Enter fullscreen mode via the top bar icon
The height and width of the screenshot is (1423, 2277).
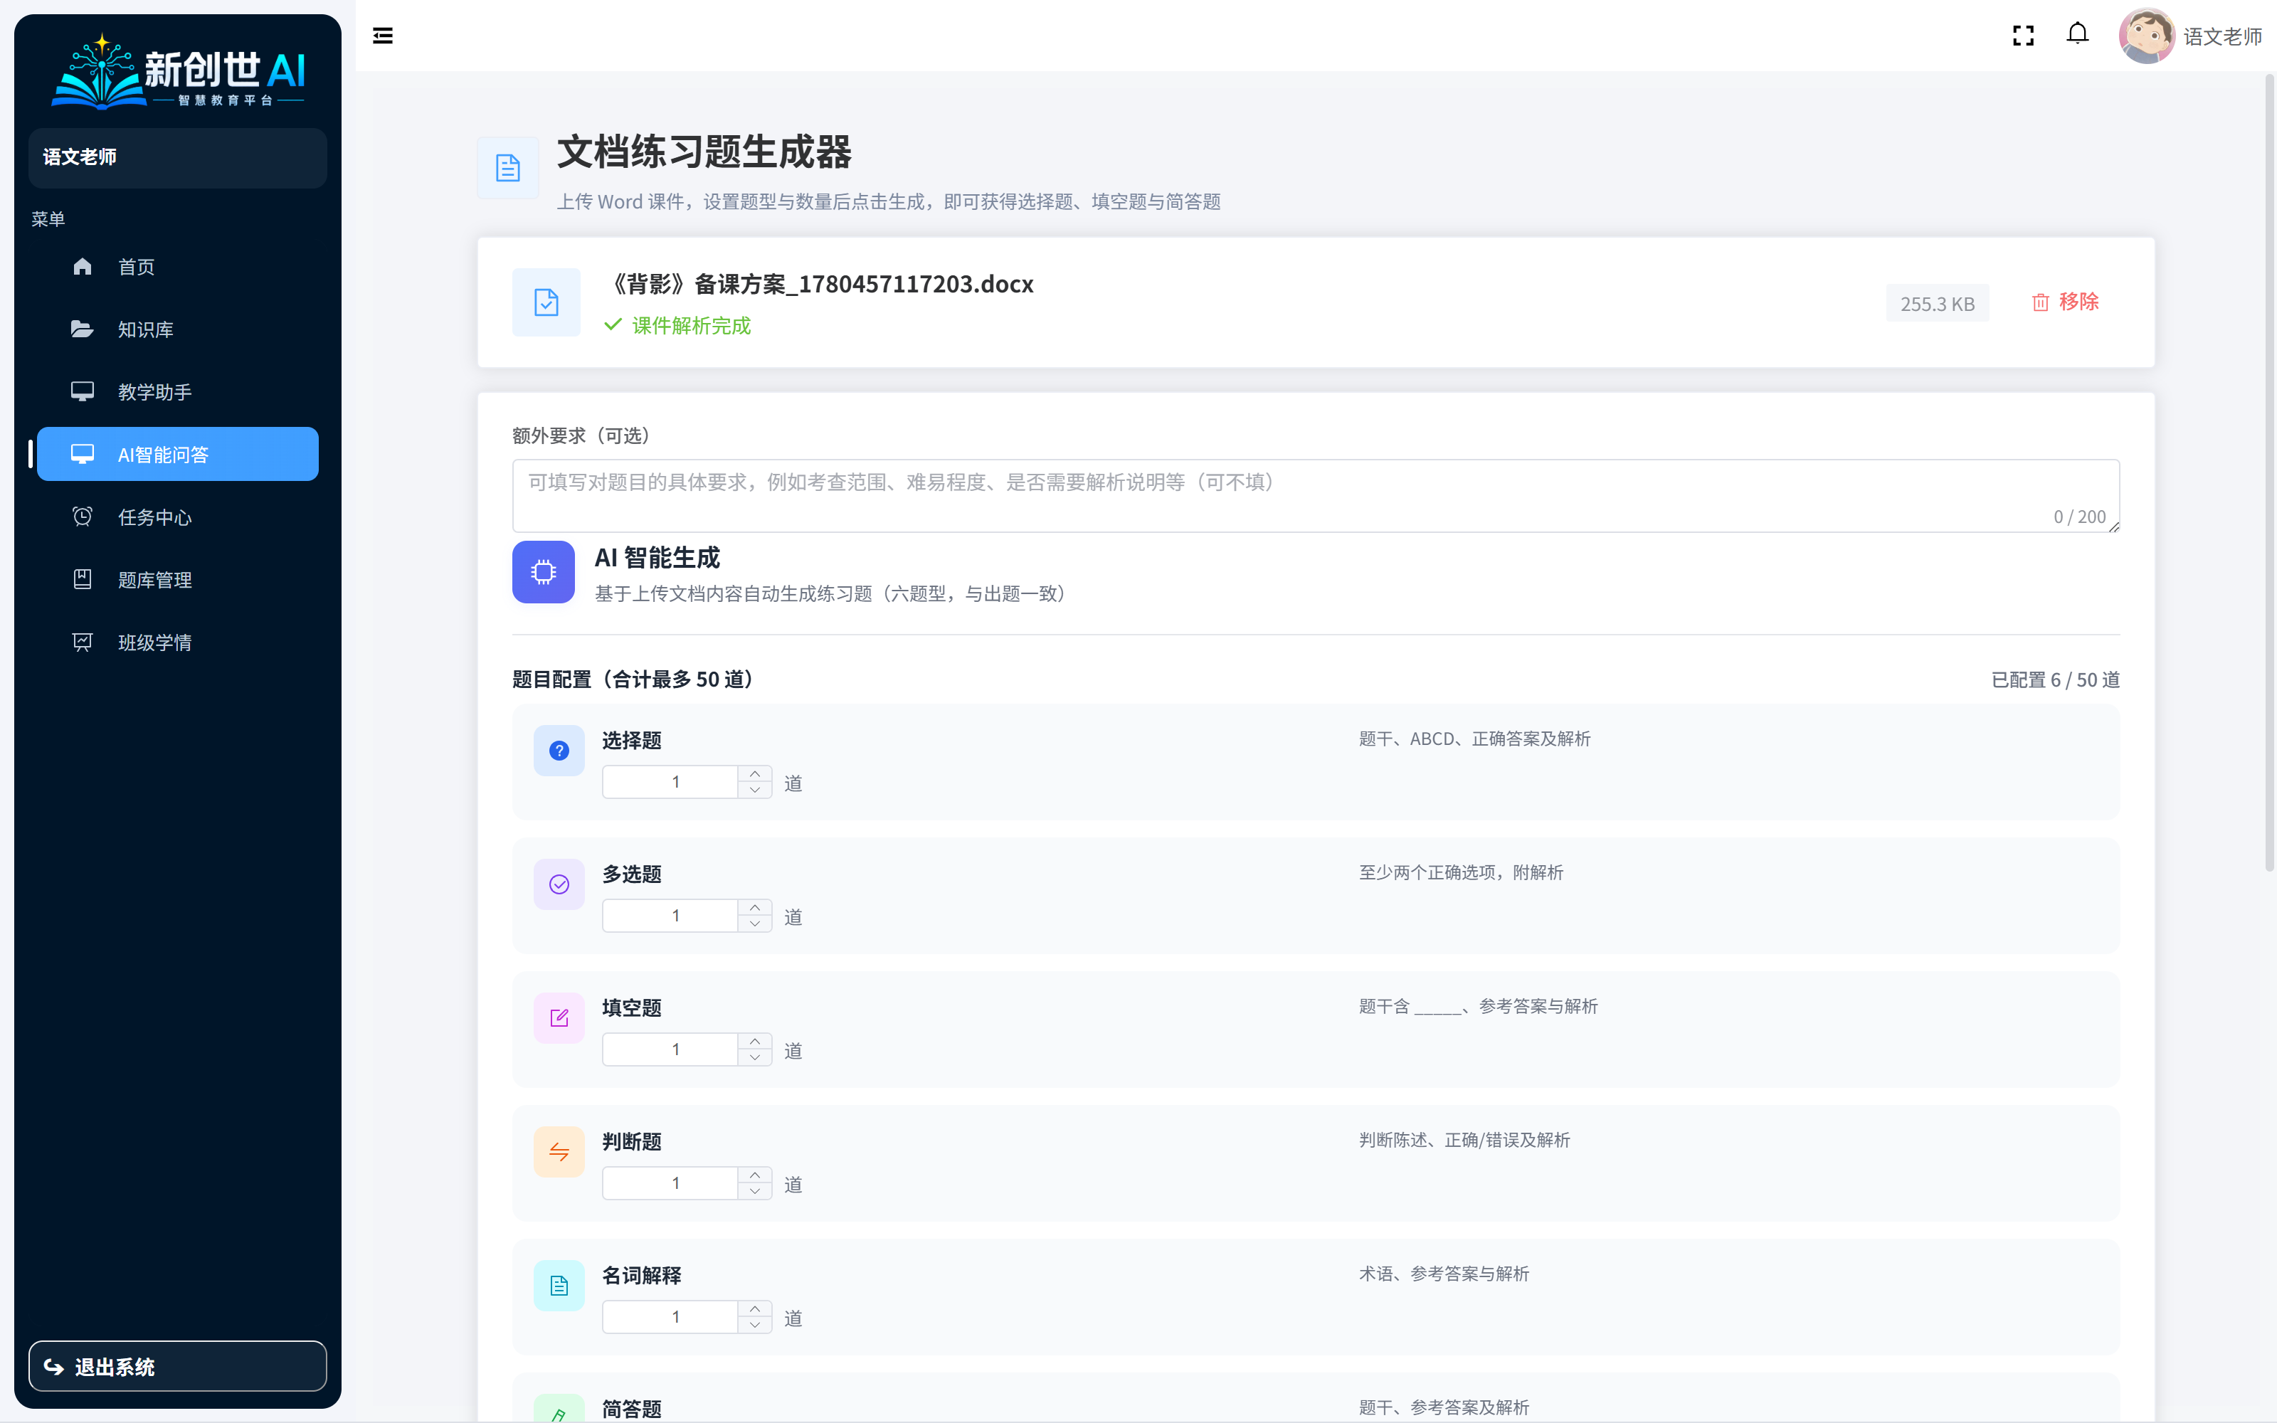pyautogui.click(x=2023, y=36)
